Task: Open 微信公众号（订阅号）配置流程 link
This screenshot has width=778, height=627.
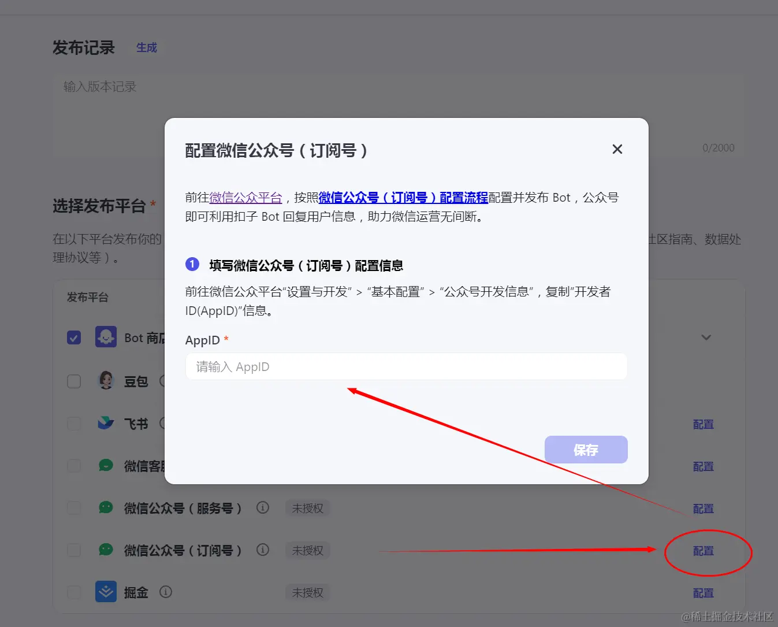Action: pyautogui.click(x=403, y=198)
